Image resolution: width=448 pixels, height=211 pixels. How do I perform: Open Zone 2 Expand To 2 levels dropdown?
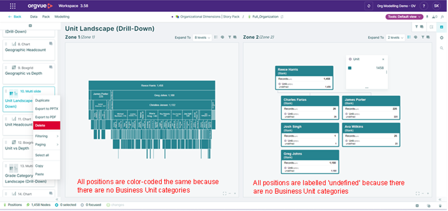click(395, 38)
